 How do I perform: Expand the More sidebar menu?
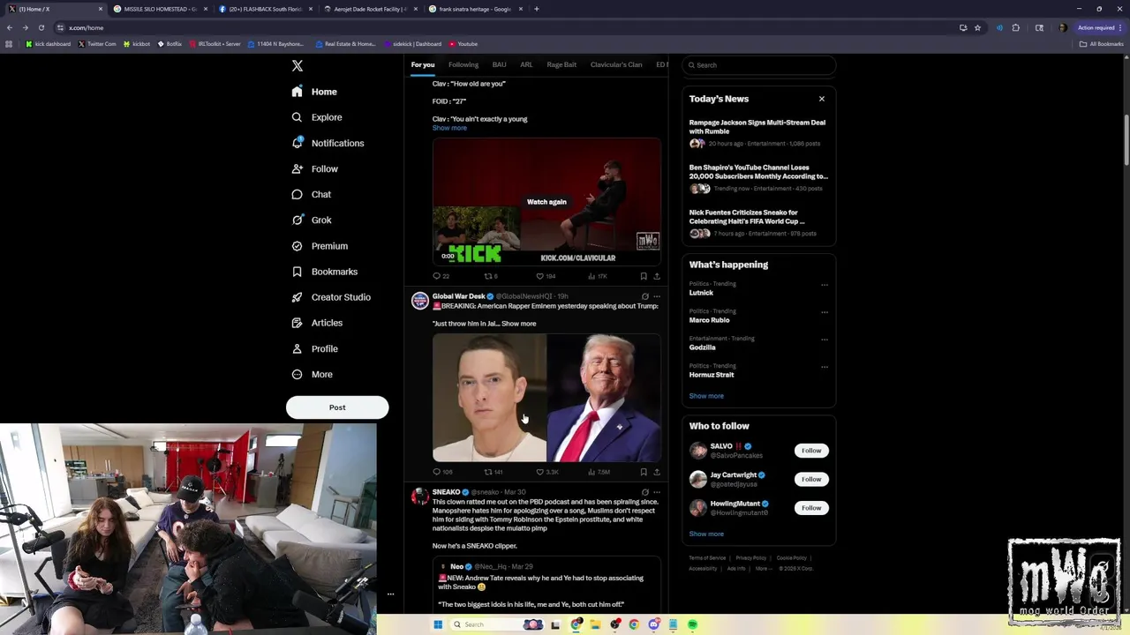coord(313,374)
